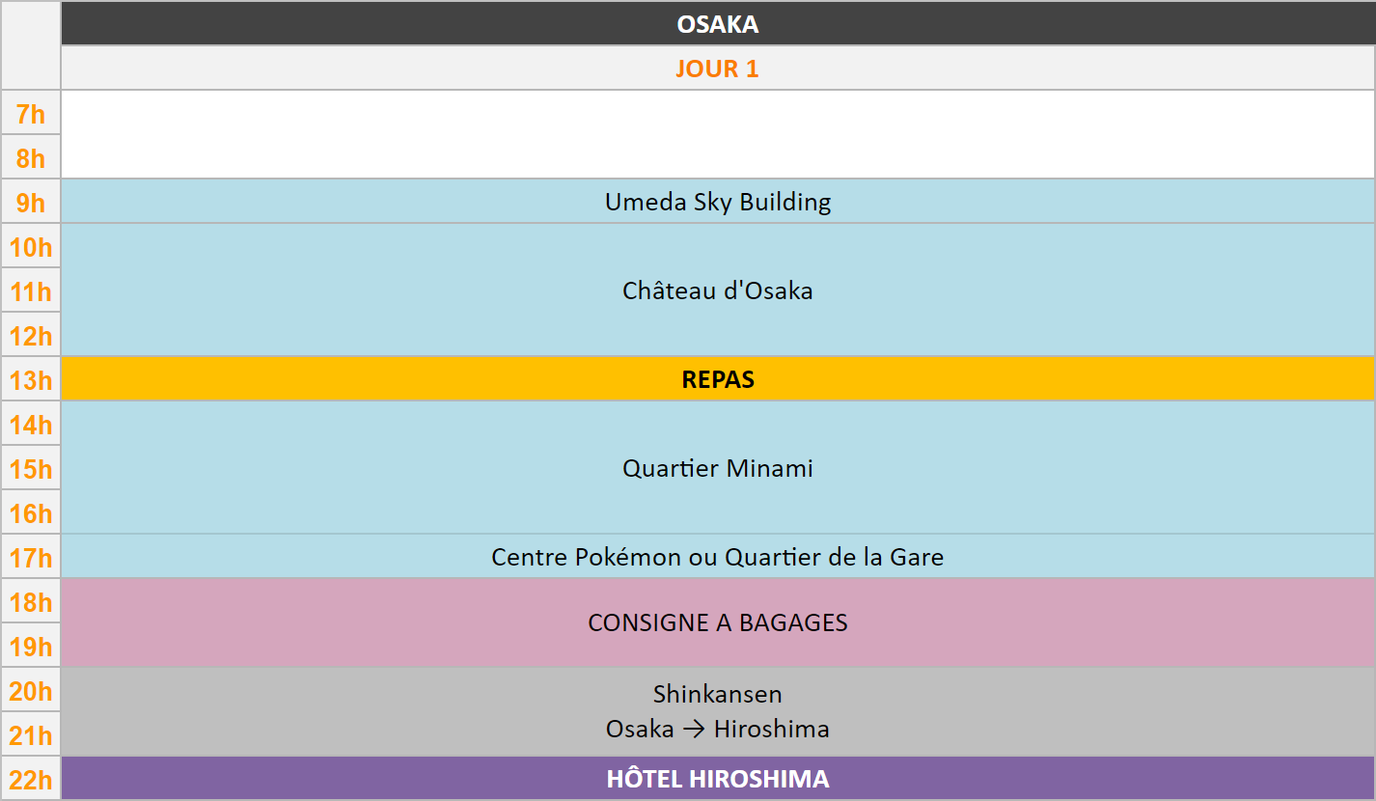The image size is (1376, 801).
Task: Click the purple HÔTEL HIROSHIMA cell
Action: 717,779
